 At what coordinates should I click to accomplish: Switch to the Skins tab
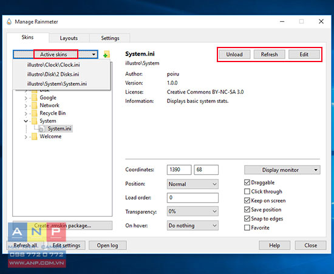27,37
